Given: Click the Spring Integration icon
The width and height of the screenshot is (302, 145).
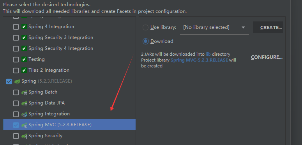Looking at the screenshot, I should click(x=24, y=114).
